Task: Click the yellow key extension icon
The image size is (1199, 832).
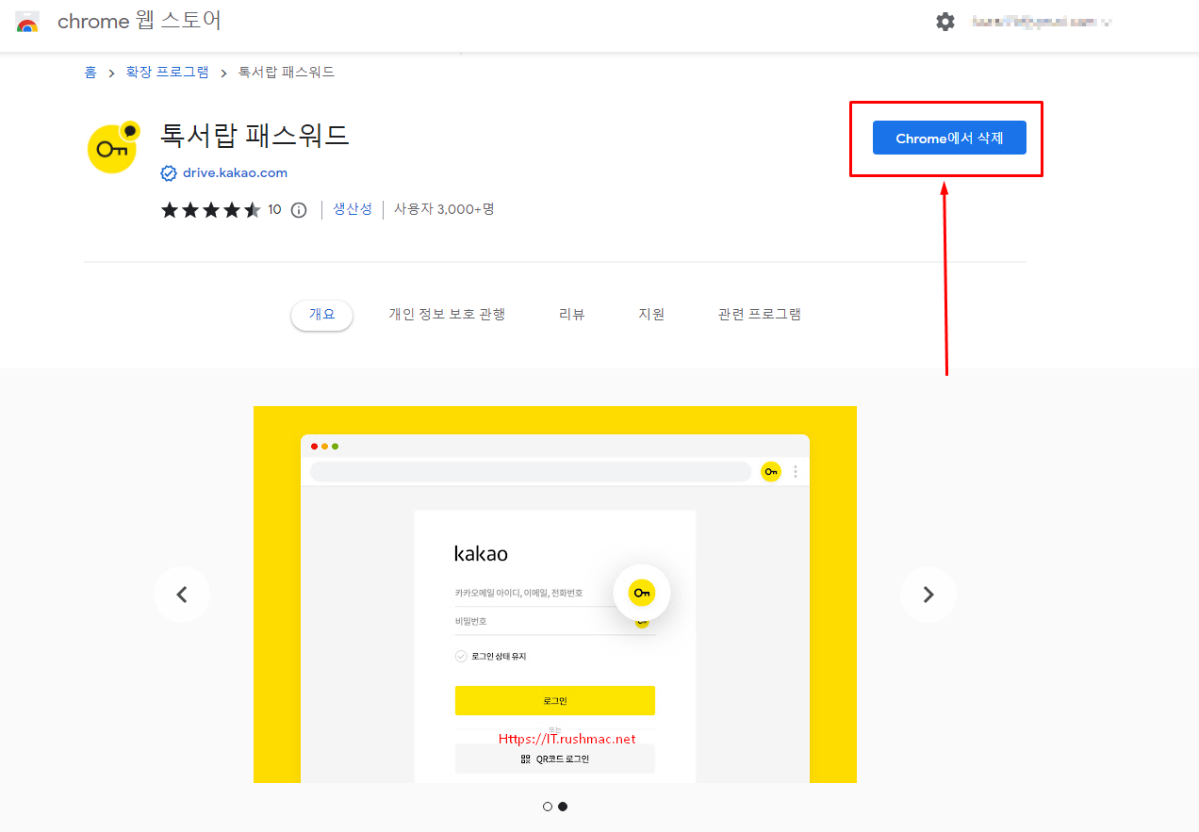Action: [113, 147]
